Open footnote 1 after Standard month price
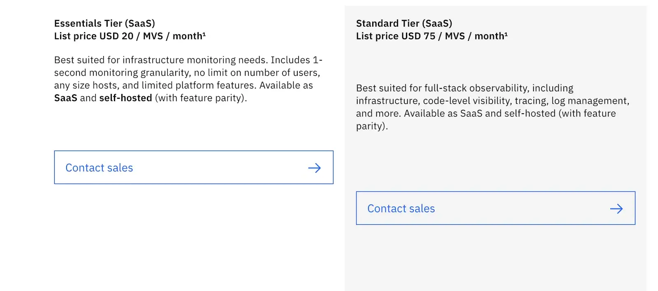 click(506, 34)
